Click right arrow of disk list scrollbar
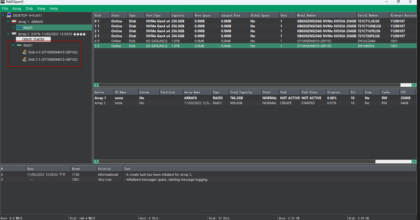This screenshot has height=220, width=420. (x=414, y=85)
